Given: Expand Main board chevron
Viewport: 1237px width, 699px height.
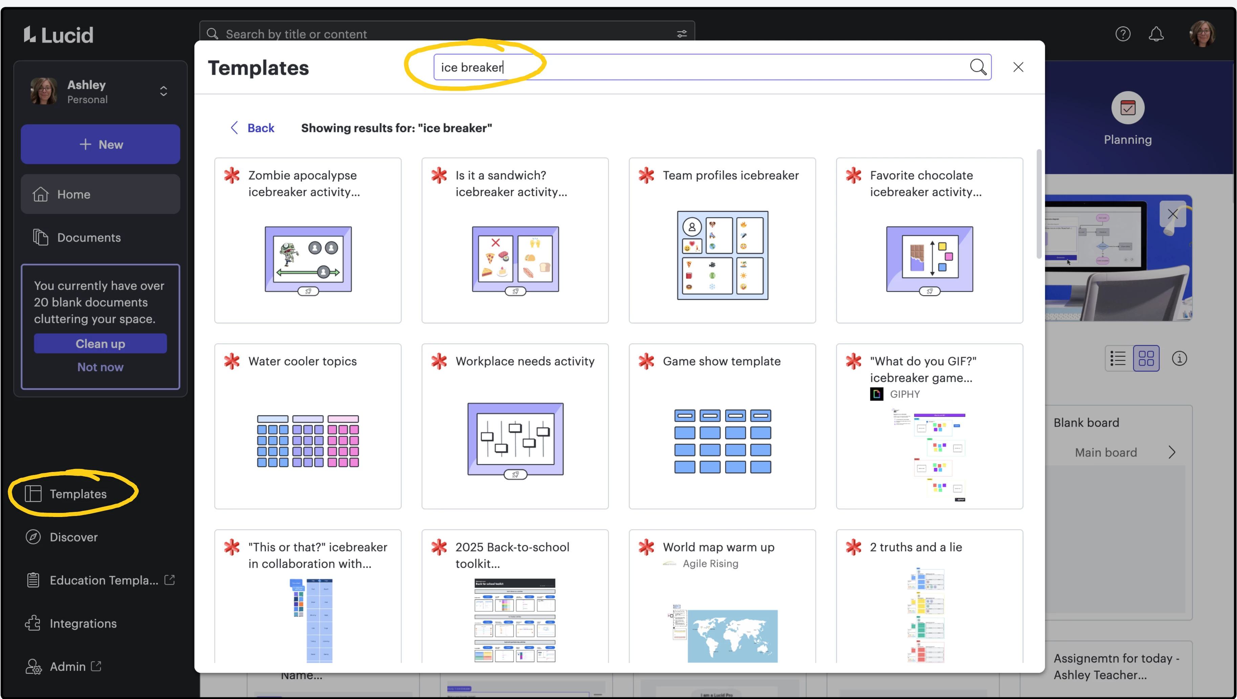Looking at the screenshot, I should pyautogui.click(x=1172, y=452).
